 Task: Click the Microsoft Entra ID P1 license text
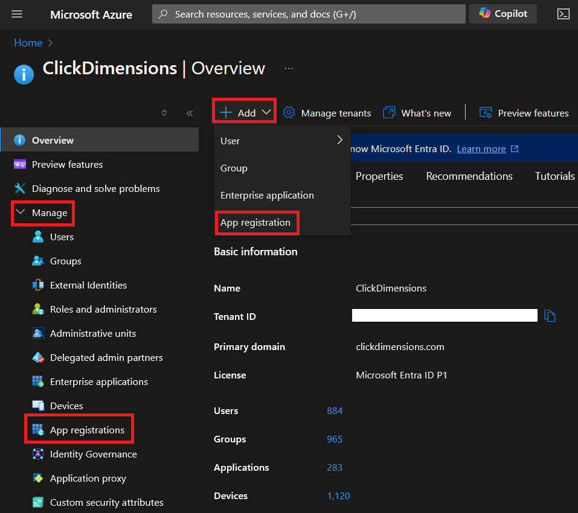pyautogui.click(x=402, y=375)
